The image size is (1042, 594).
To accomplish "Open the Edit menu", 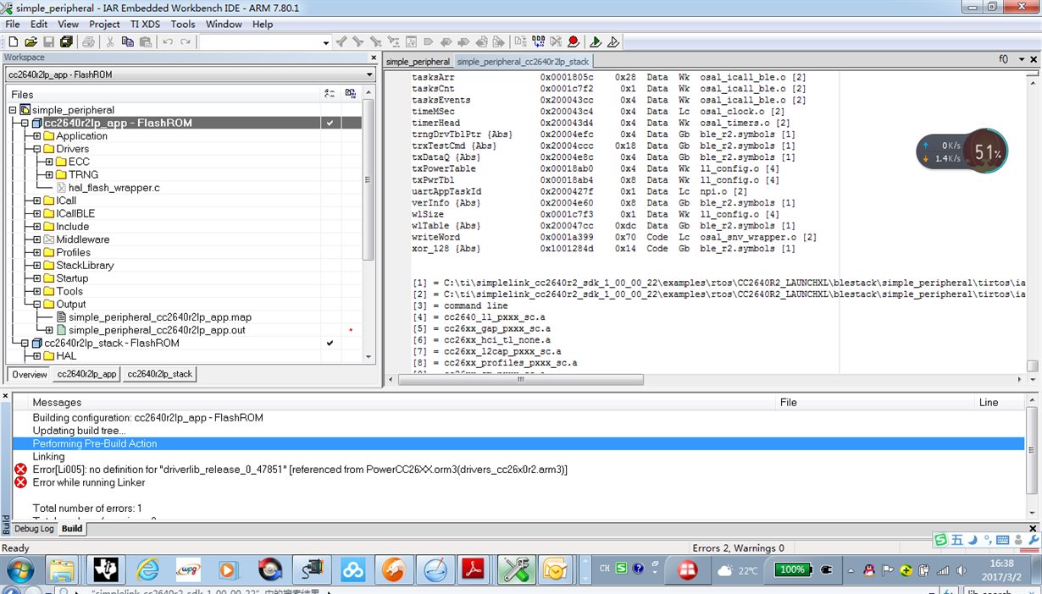I will point(39,24).
